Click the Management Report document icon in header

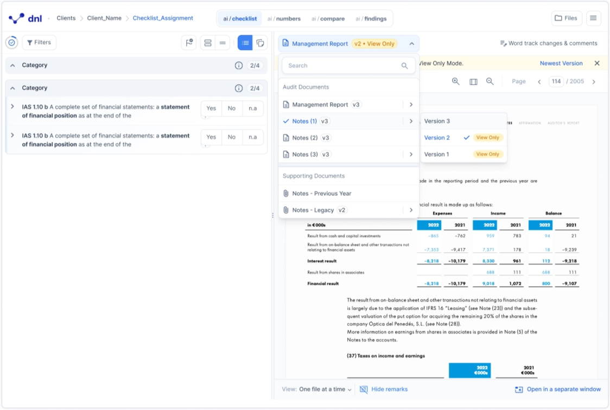pyautogui.click(x=285, y=43)
